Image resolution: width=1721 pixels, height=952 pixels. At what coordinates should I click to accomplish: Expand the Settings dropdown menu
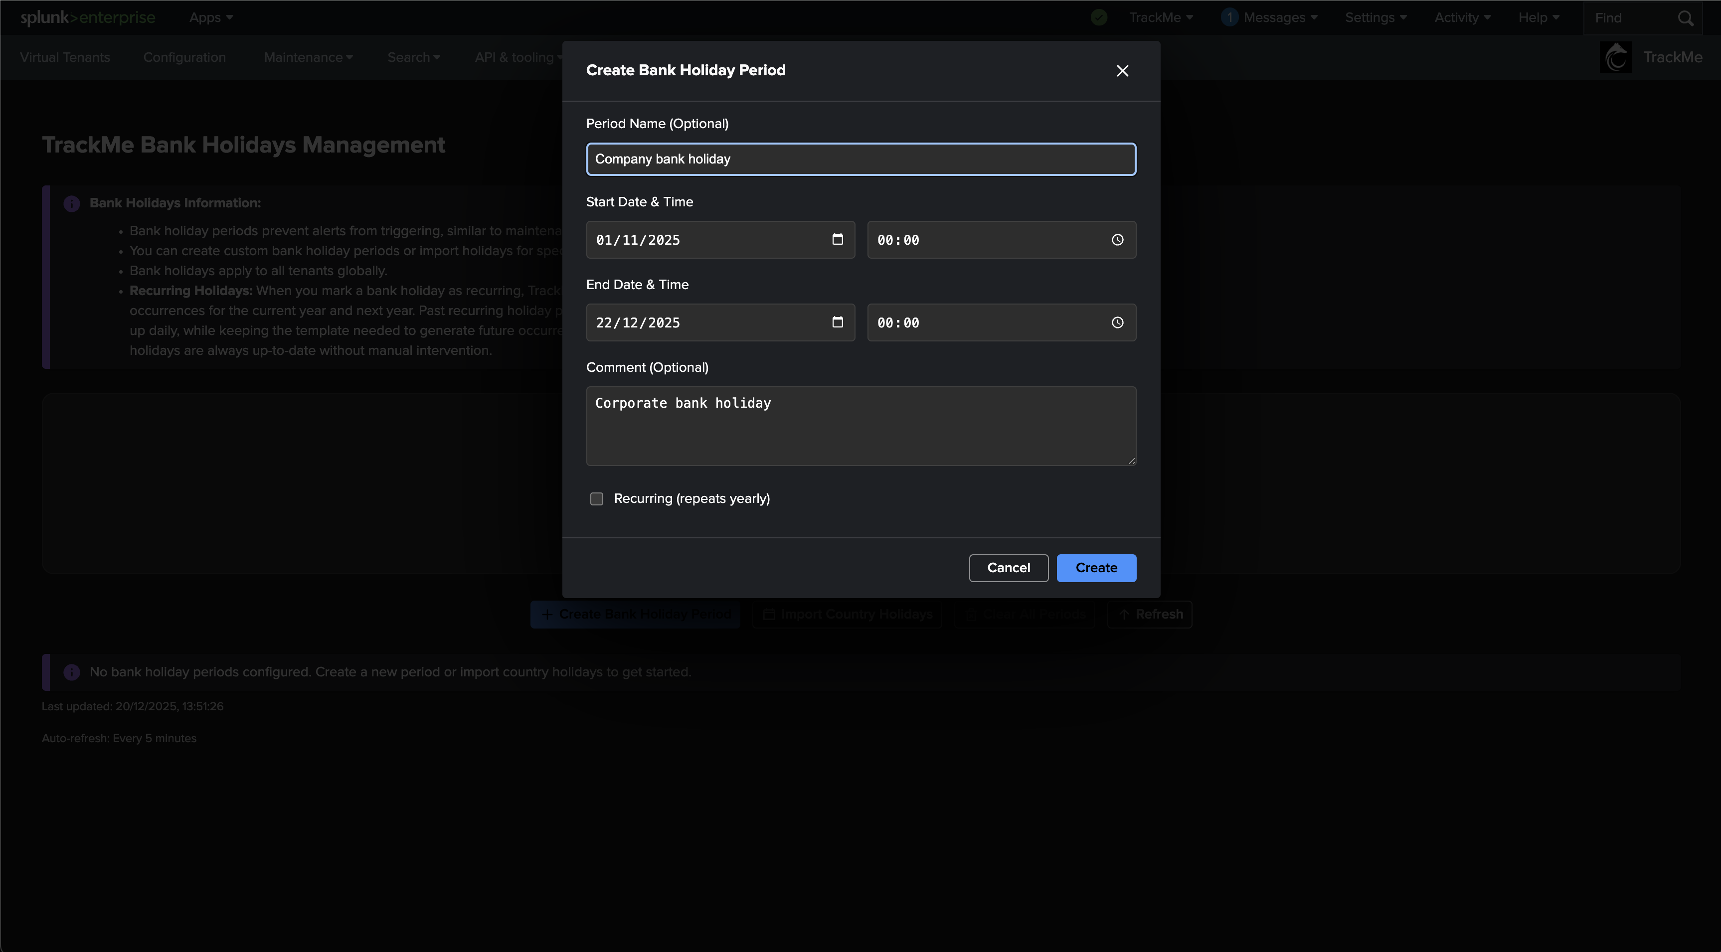tap(1376, 17)
